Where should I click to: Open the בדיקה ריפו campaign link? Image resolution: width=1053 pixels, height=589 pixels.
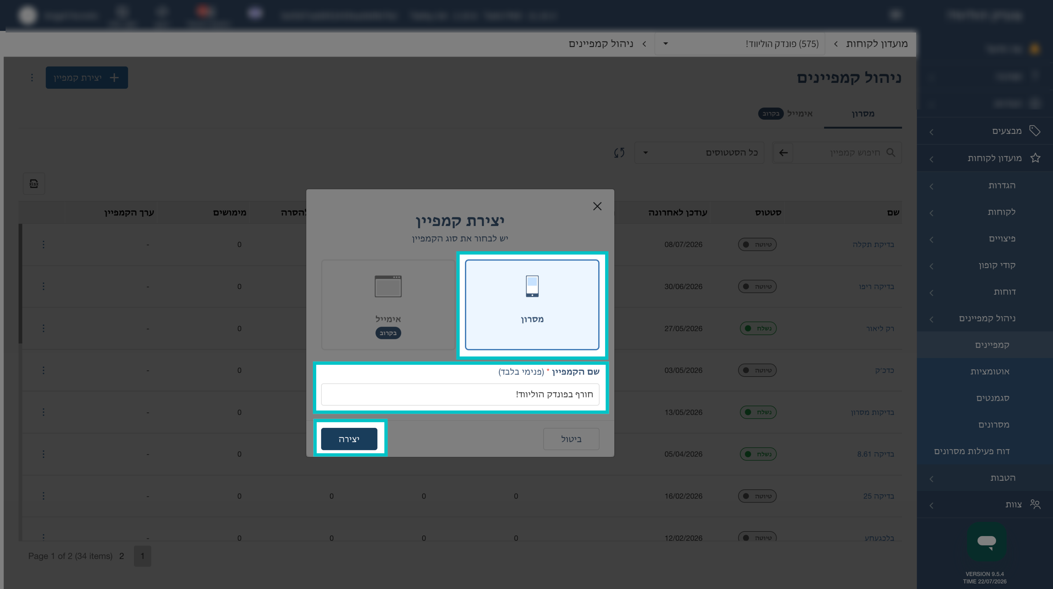(876, 287)
